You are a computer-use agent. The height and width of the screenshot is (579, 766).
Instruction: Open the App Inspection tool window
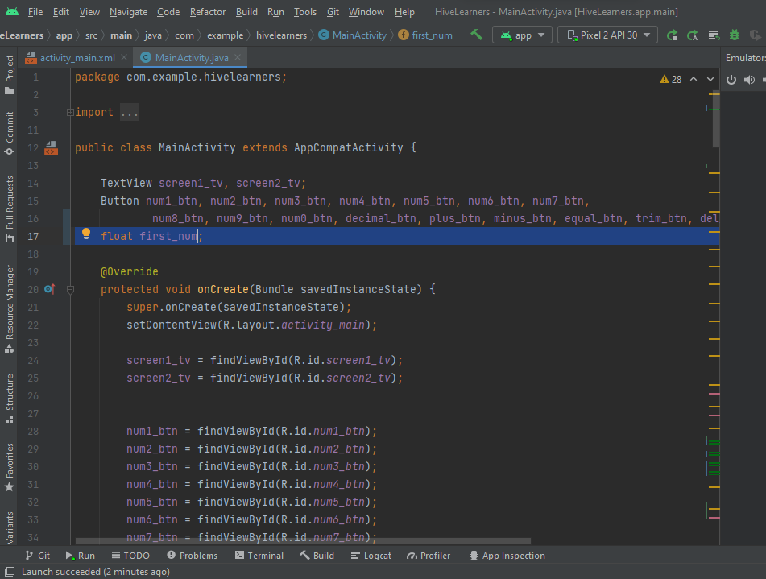pyautogui.click(x=507, y=556)
